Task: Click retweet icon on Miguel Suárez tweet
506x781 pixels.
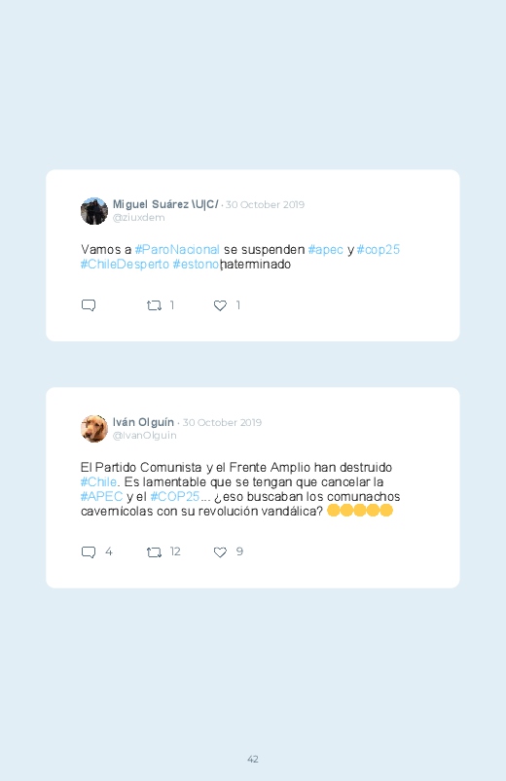Action: [x=154, y=305]
